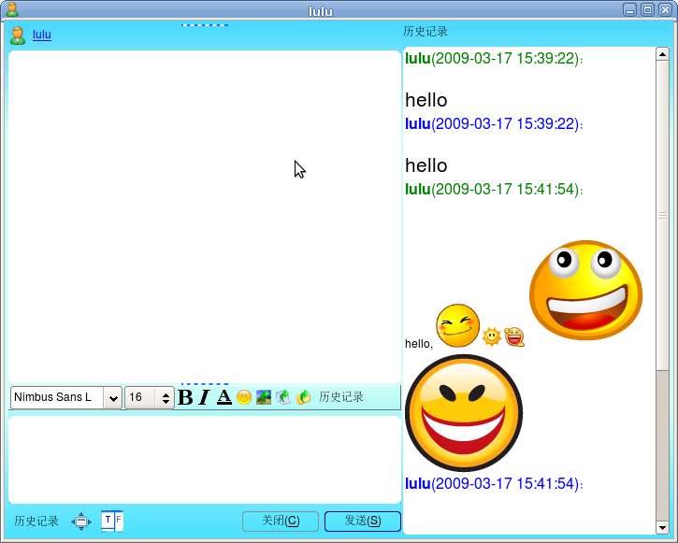678x543 pixels.
Task: Open the font color picker
Action: (224, 397)
